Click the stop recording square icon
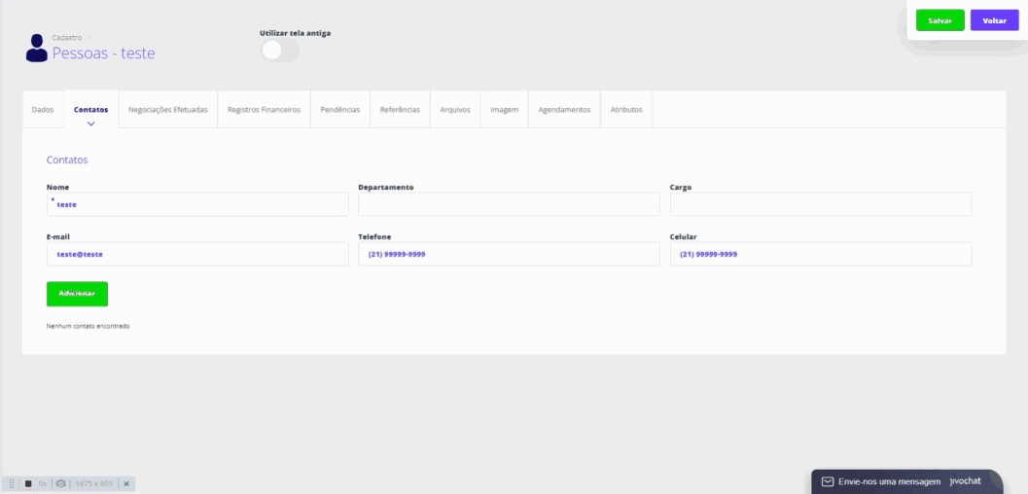The image size is (1028, 494). click(27, 483)
